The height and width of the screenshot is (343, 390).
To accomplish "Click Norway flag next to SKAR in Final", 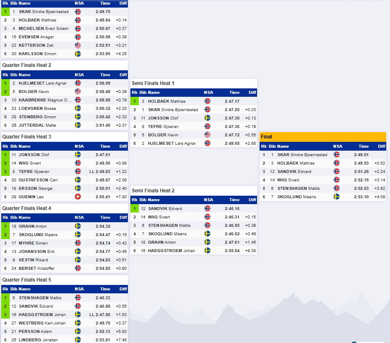I will [x=336, y=155].
